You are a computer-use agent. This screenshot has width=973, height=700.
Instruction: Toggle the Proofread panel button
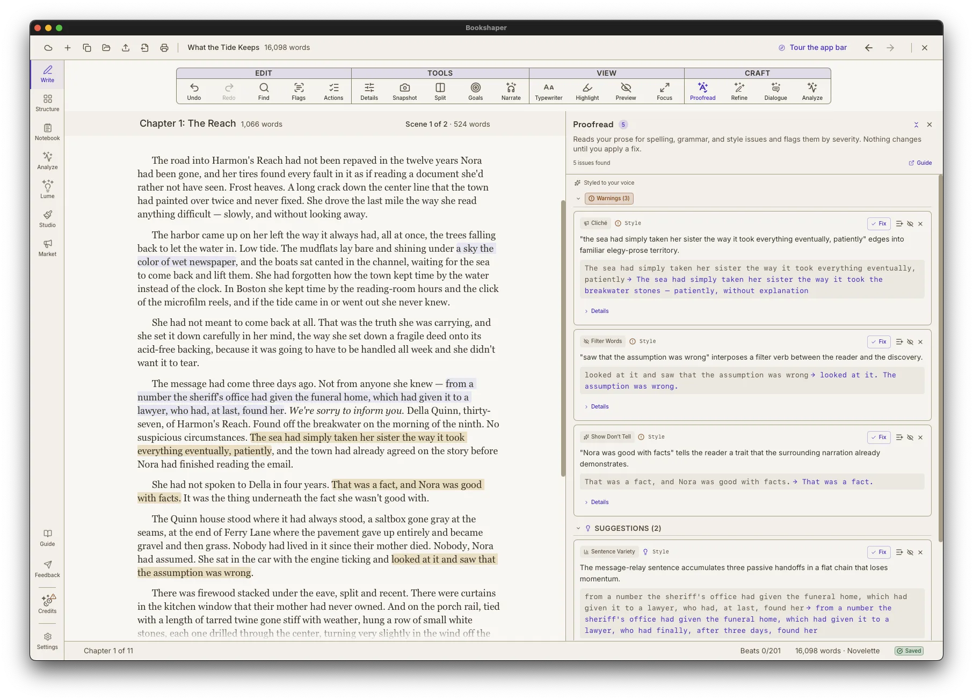point(702,91)
